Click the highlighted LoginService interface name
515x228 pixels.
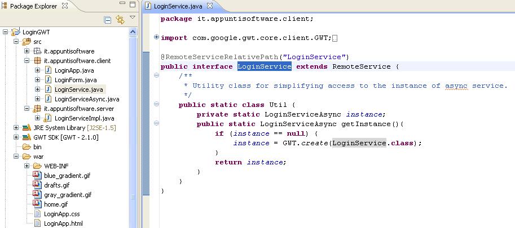tap(265, 66)
